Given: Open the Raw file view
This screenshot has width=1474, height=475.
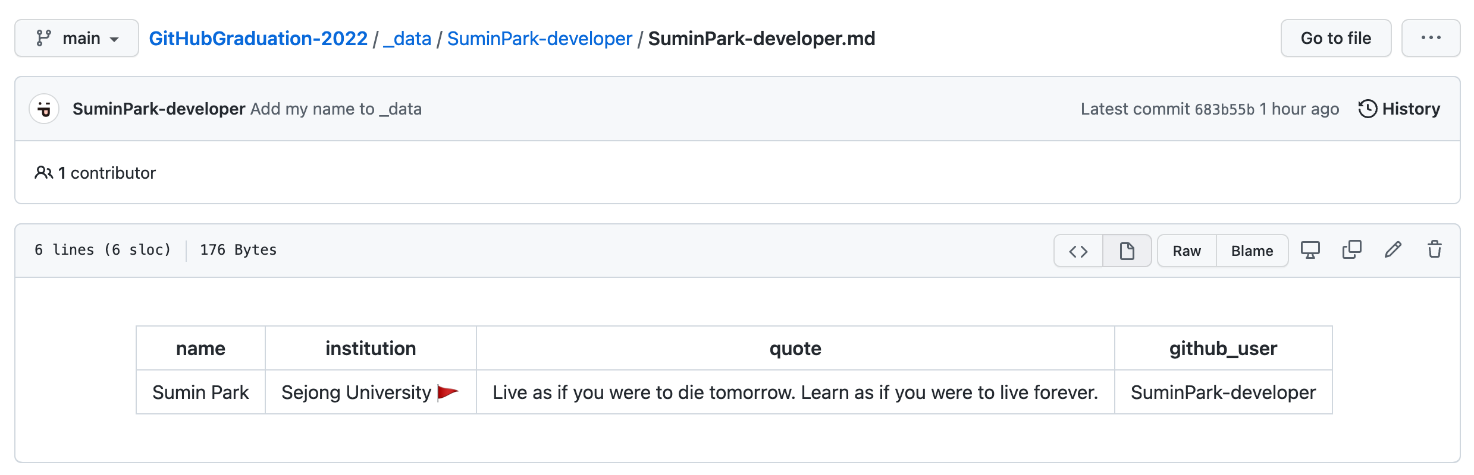Looking at the screenshot, I should 1187,251.
